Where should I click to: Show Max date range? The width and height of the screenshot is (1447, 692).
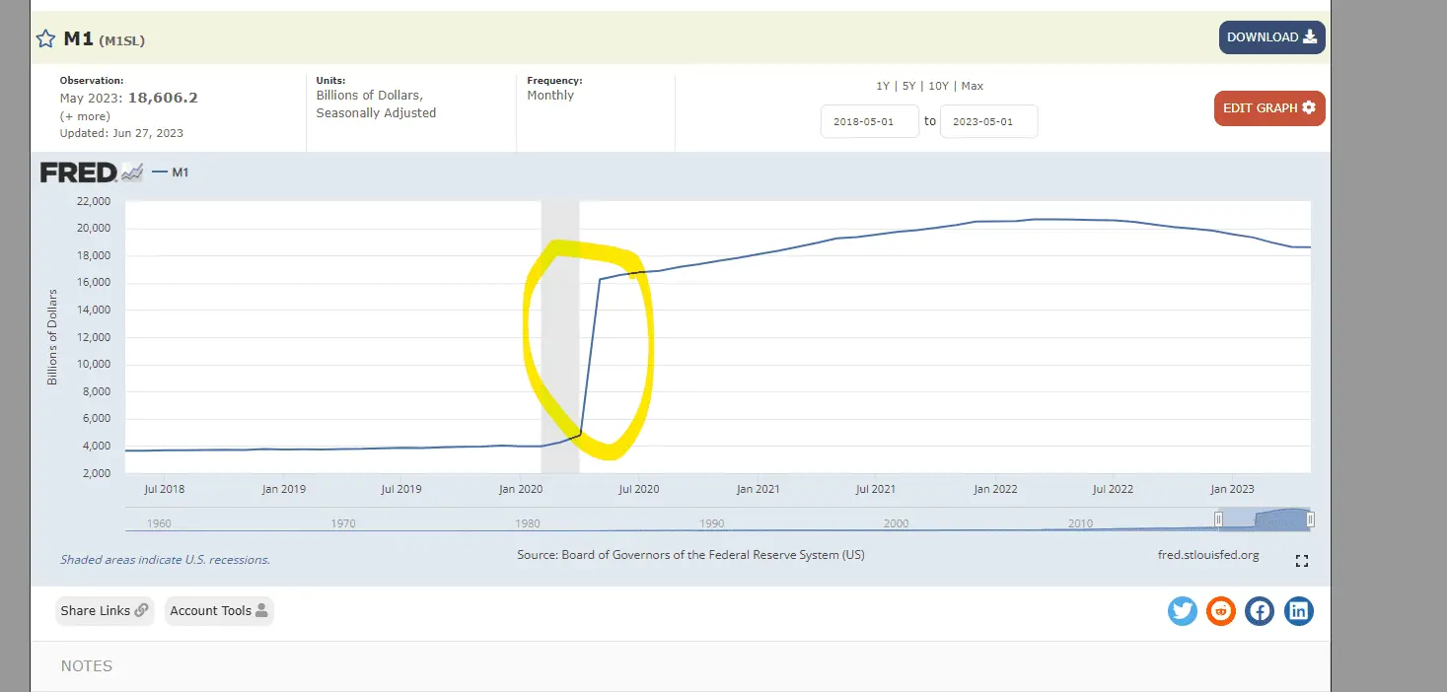[972, 86]
